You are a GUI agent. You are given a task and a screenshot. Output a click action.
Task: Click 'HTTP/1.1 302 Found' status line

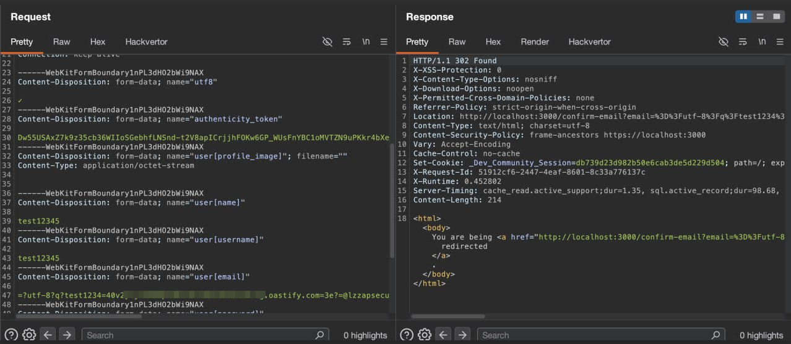pyautogui.click(x=455, y=61)
